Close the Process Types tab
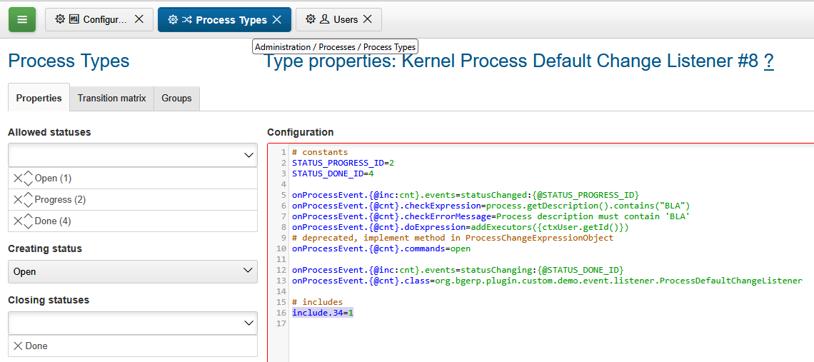Viewport: 814px width, 362px height. 277,20
